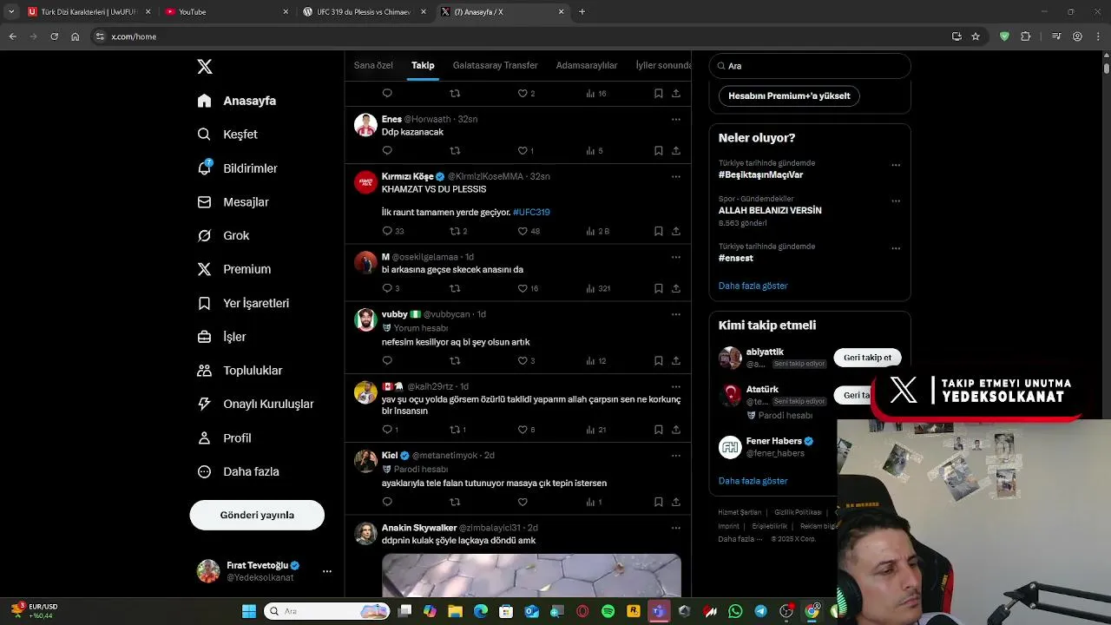Image resolution: width=1111 pixels, height=625 pixels.
Task: Switch to Galatasaray Transfer tab
Action: (496, 66)
